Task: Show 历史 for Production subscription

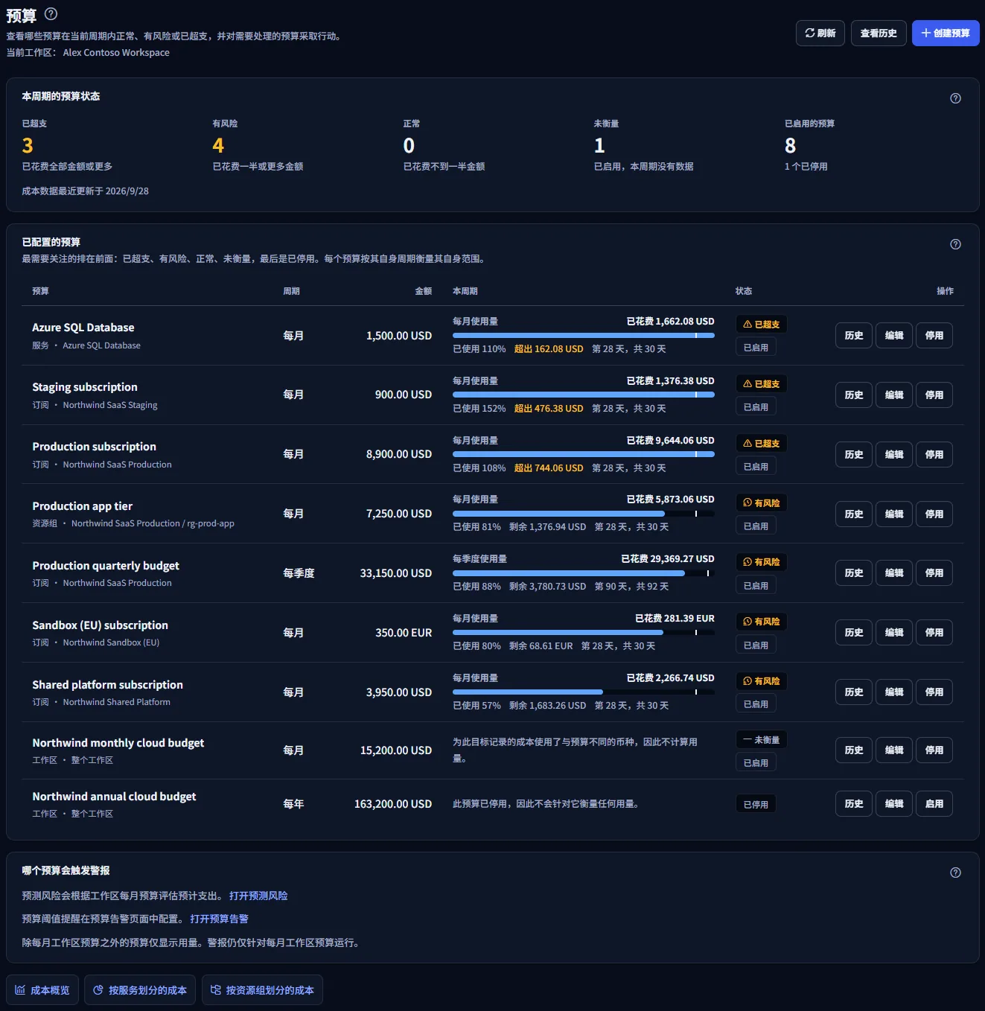Action: tap(854, 455)
